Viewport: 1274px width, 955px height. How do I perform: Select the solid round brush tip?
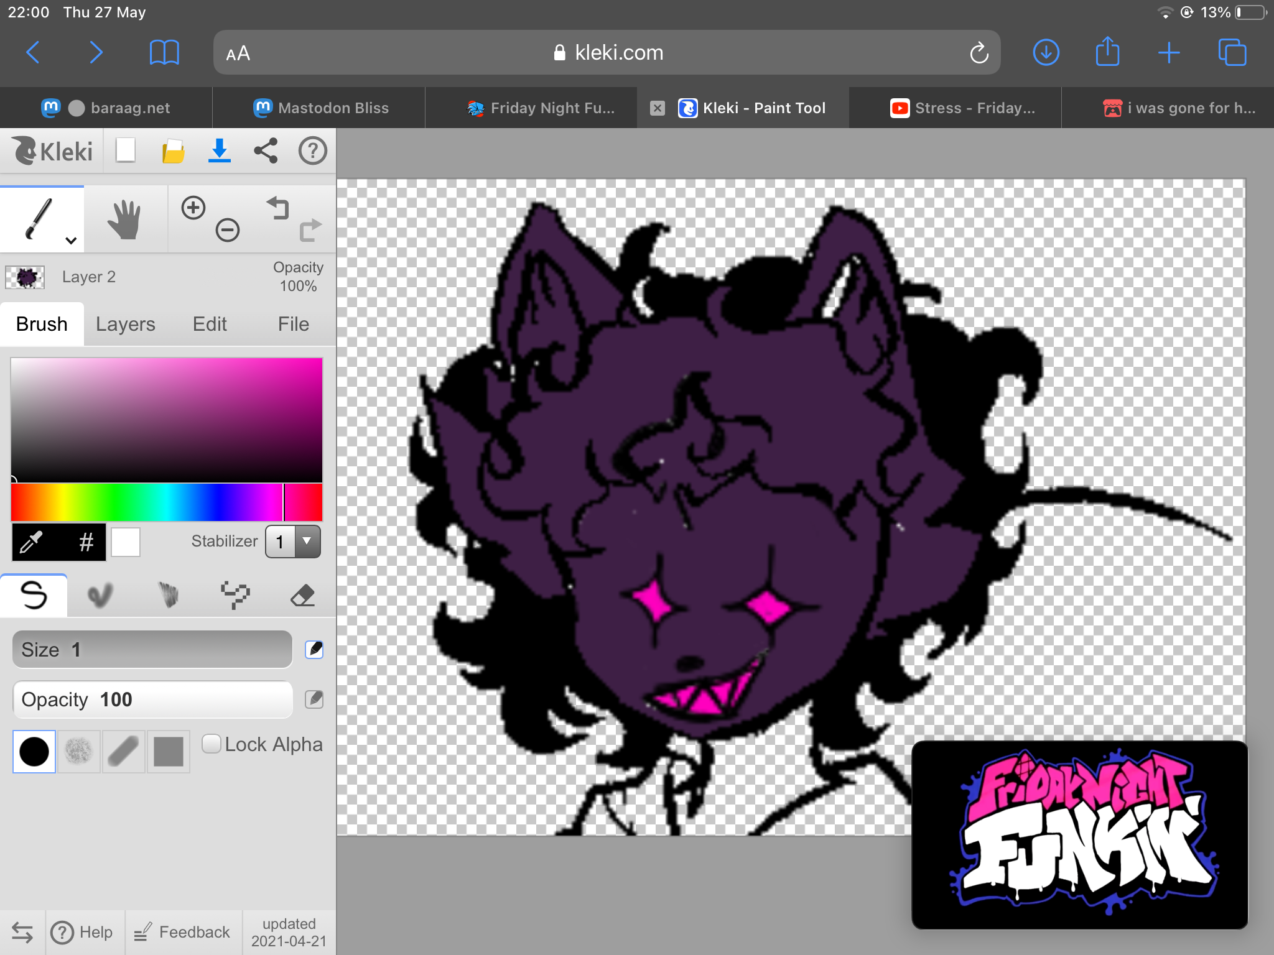34,752
